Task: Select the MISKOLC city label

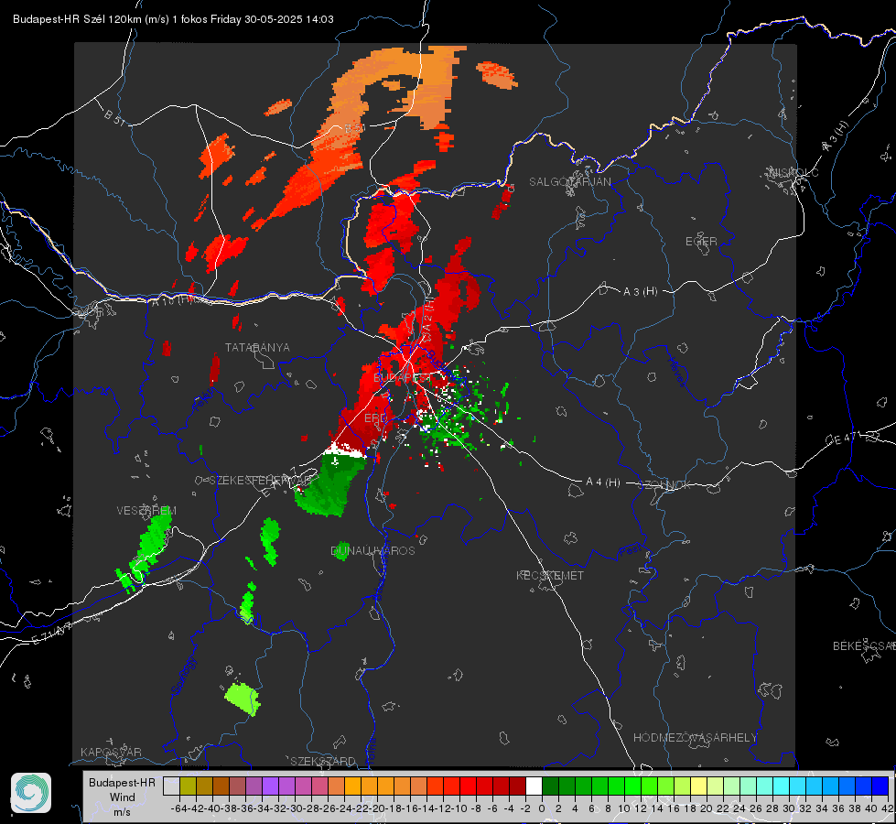Action: point(793,172)
